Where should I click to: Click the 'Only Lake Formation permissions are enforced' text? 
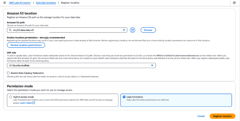point(148,100)
